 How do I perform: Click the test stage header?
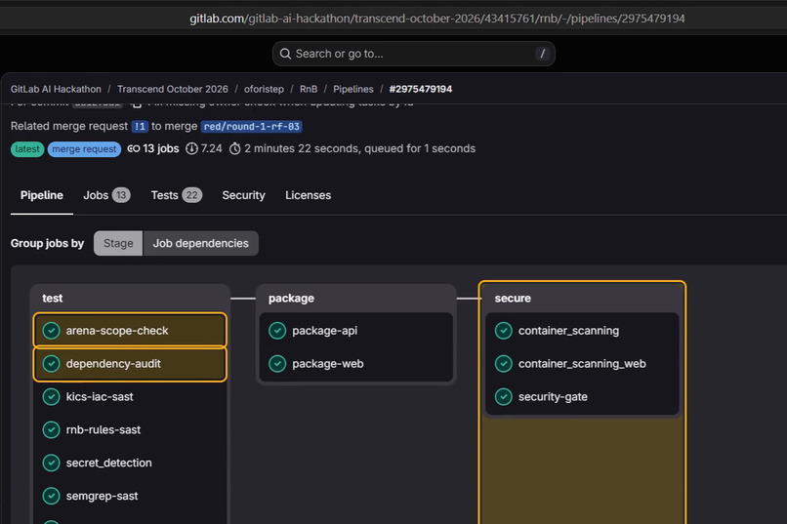[52, 298]
